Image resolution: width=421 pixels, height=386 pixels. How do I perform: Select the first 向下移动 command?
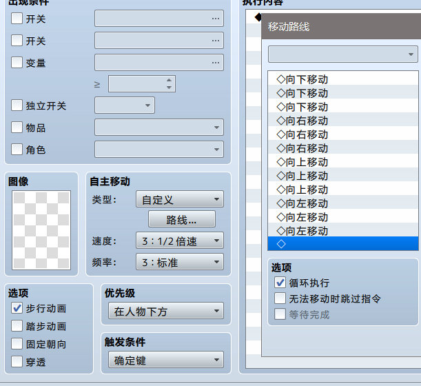coord(343,78)
